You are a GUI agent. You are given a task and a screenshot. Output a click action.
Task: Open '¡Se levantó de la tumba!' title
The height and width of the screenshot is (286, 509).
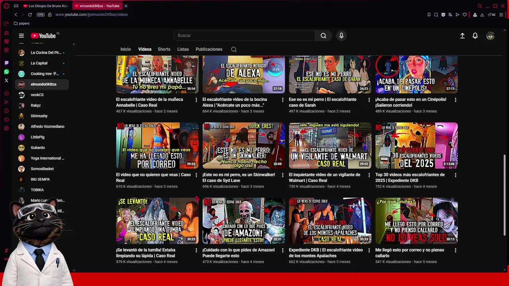pos(146,253)
